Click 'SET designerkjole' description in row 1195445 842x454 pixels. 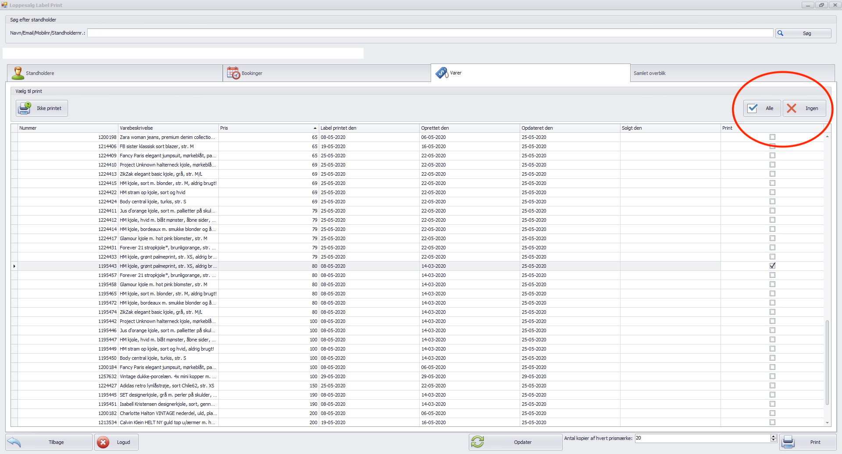click(x=168, y=395)
